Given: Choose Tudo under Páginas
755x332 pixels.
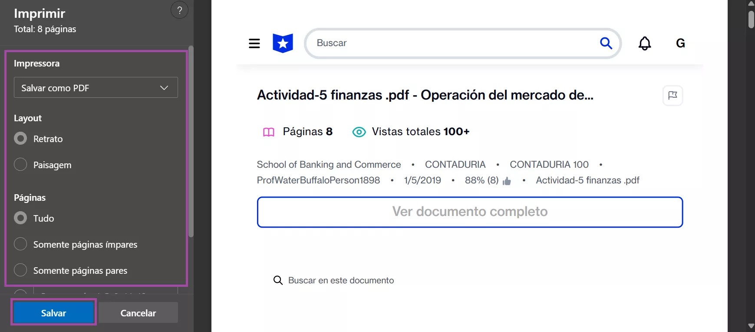Looking at the screenshot, I should (20, 218).
